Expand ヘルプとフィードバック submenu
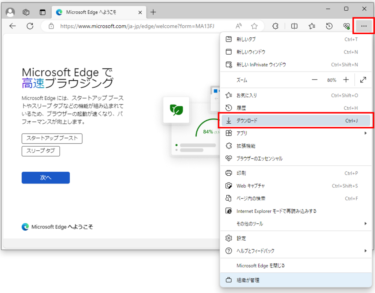The height and width of the screenshot is (293, 375). click(296, 251)
